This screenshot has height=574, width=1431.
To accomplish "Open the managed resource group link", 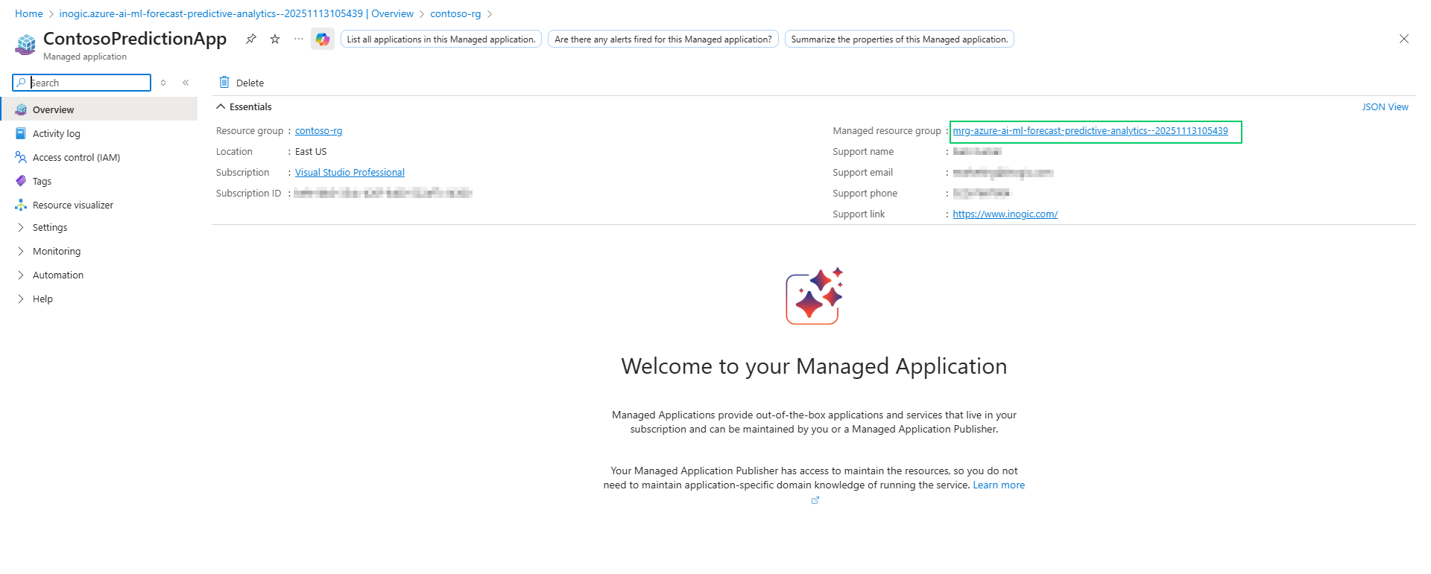I will 1090,131.
